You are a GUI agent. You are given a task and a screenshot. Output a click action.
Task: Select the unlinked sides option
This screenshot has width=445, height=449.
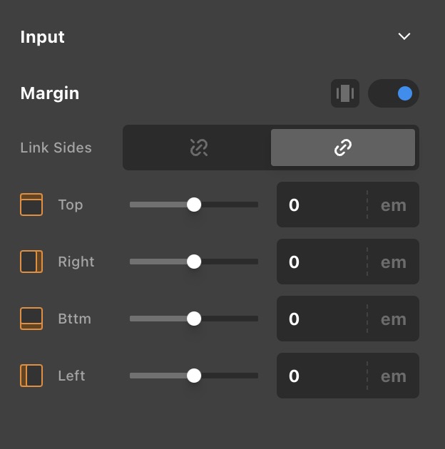point(198,148)
